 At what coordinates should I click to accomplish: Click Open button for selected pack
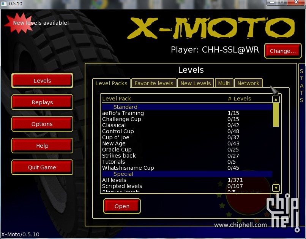pyautogui.click(x=122, y=206)
